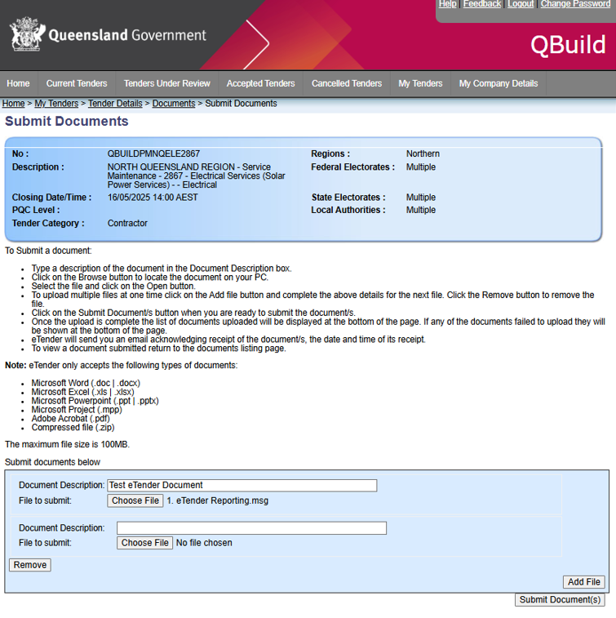Image resolution: width=616 pixels, height=618 pixels.
Task: Click the eTender Reporting.msg file name
Action: (x=217, y=500)
